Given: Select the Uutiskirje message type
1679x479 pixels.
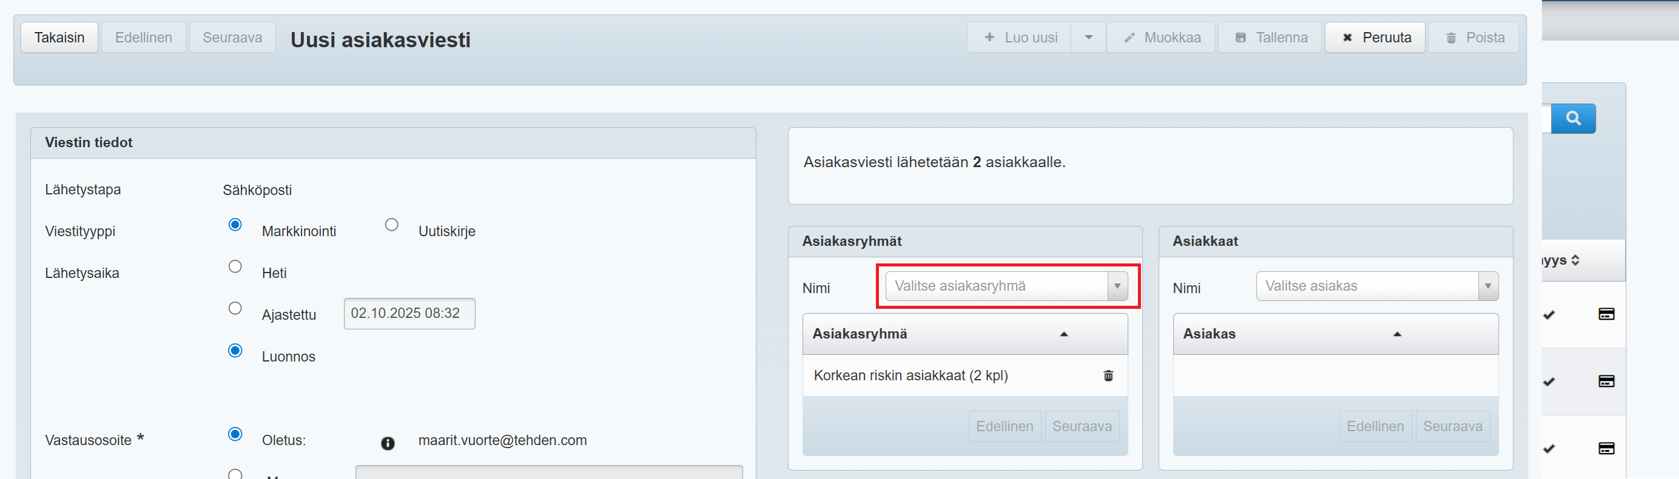Looking at the screenshot, I should 391,225.
